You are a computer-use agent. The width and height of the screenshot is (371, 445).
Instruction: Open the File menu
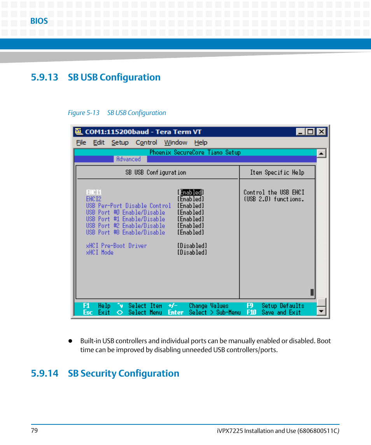tap(81, 143)
